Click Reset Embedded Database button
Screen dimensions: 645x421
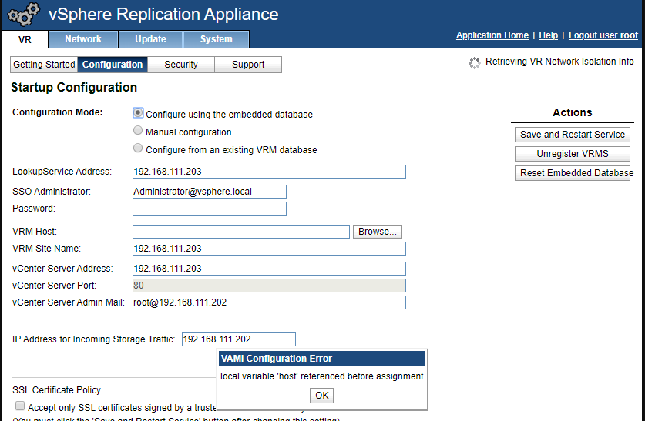pyautogui.click(x=573, y=173)
